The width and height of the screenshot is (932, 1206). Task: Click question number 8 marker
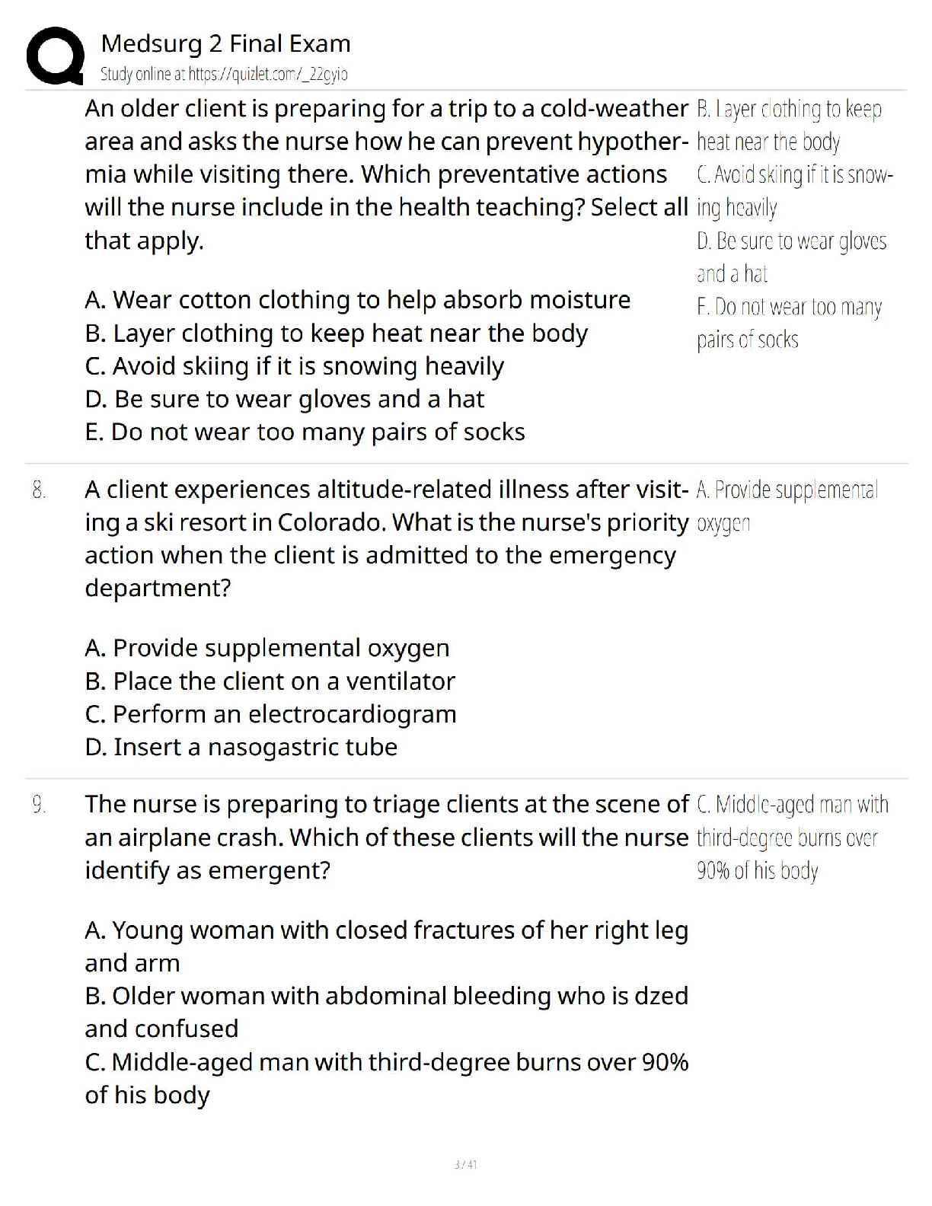click(x=39, y=490)
